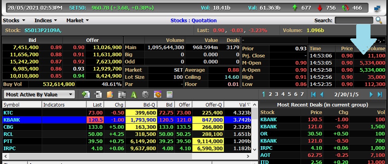Viewport: 388px width, 164px height.
Task: Click the horizontal scrollbar left arrow
Action: coord(5,156)
